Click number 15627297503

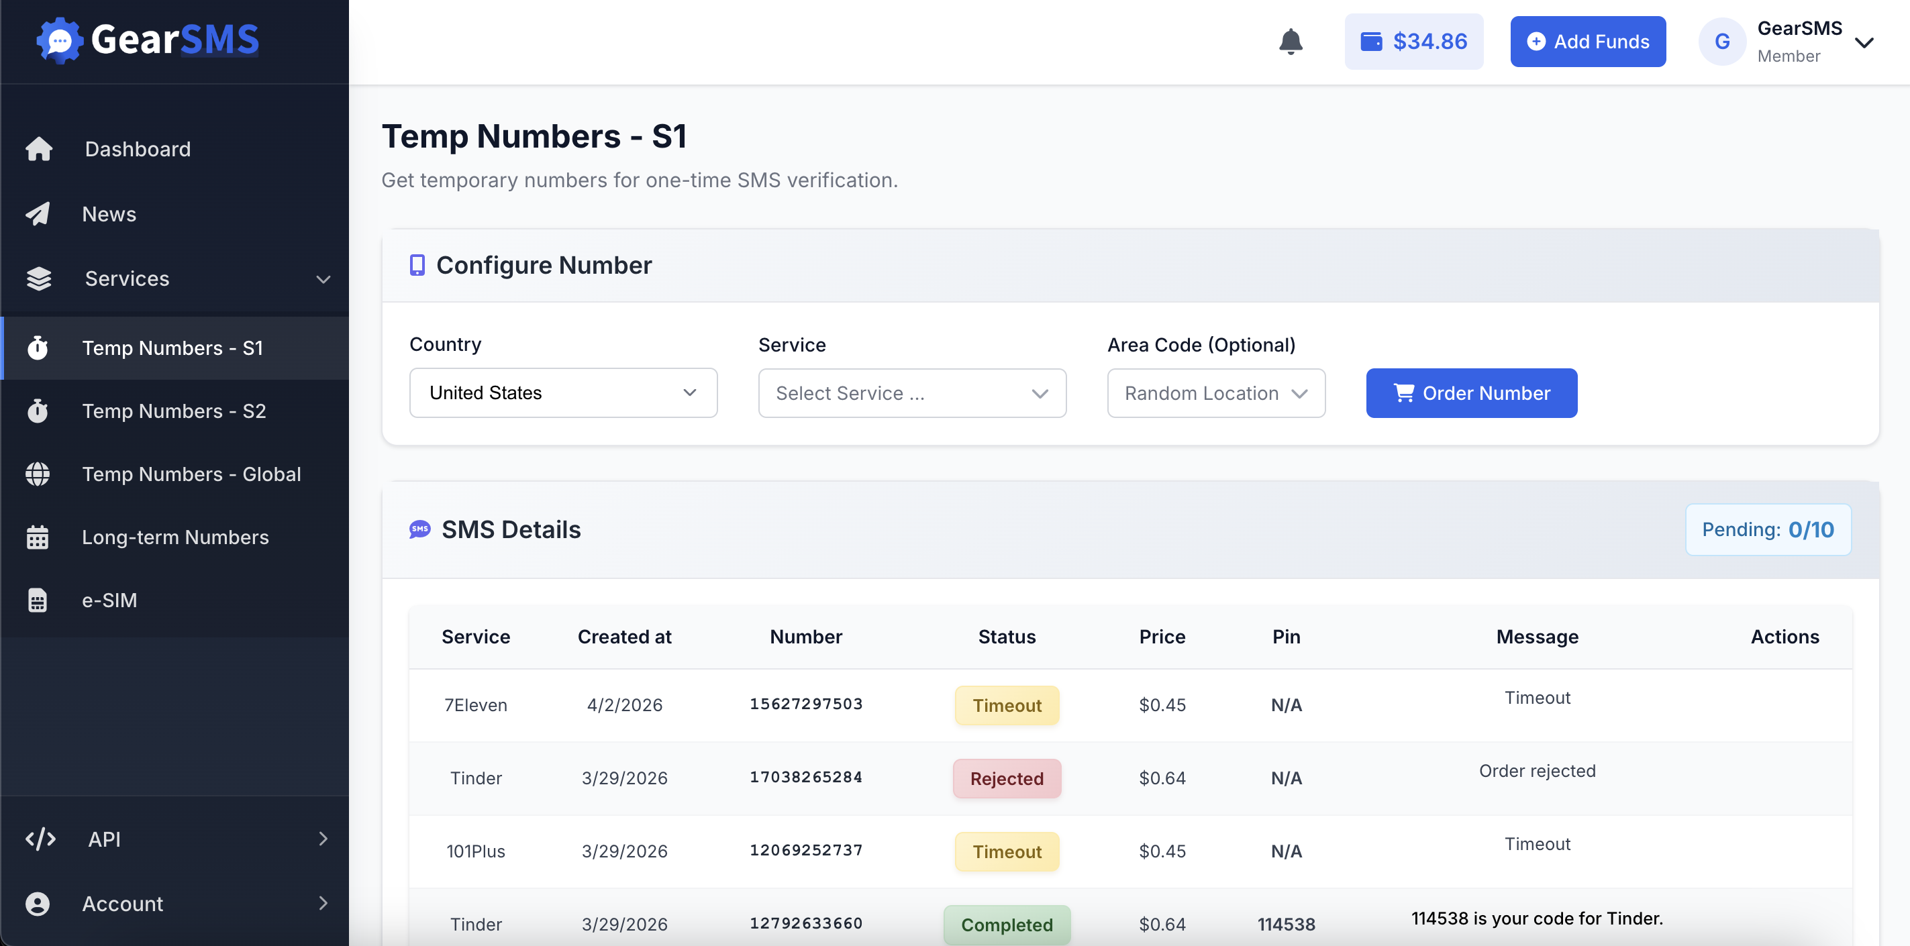[x=806, y=704]
